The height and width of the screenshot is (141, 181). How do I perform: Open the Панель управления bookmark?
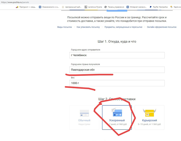(106, 7)
